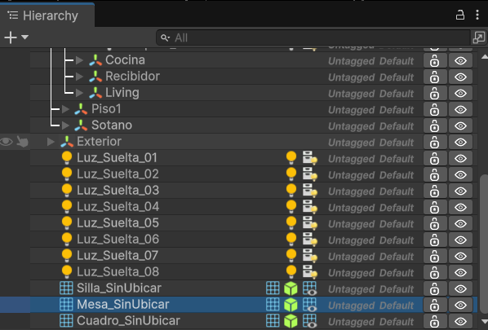Expand the Piso1 tree node
Screen dimensions: 488x330
pos(65,109)
